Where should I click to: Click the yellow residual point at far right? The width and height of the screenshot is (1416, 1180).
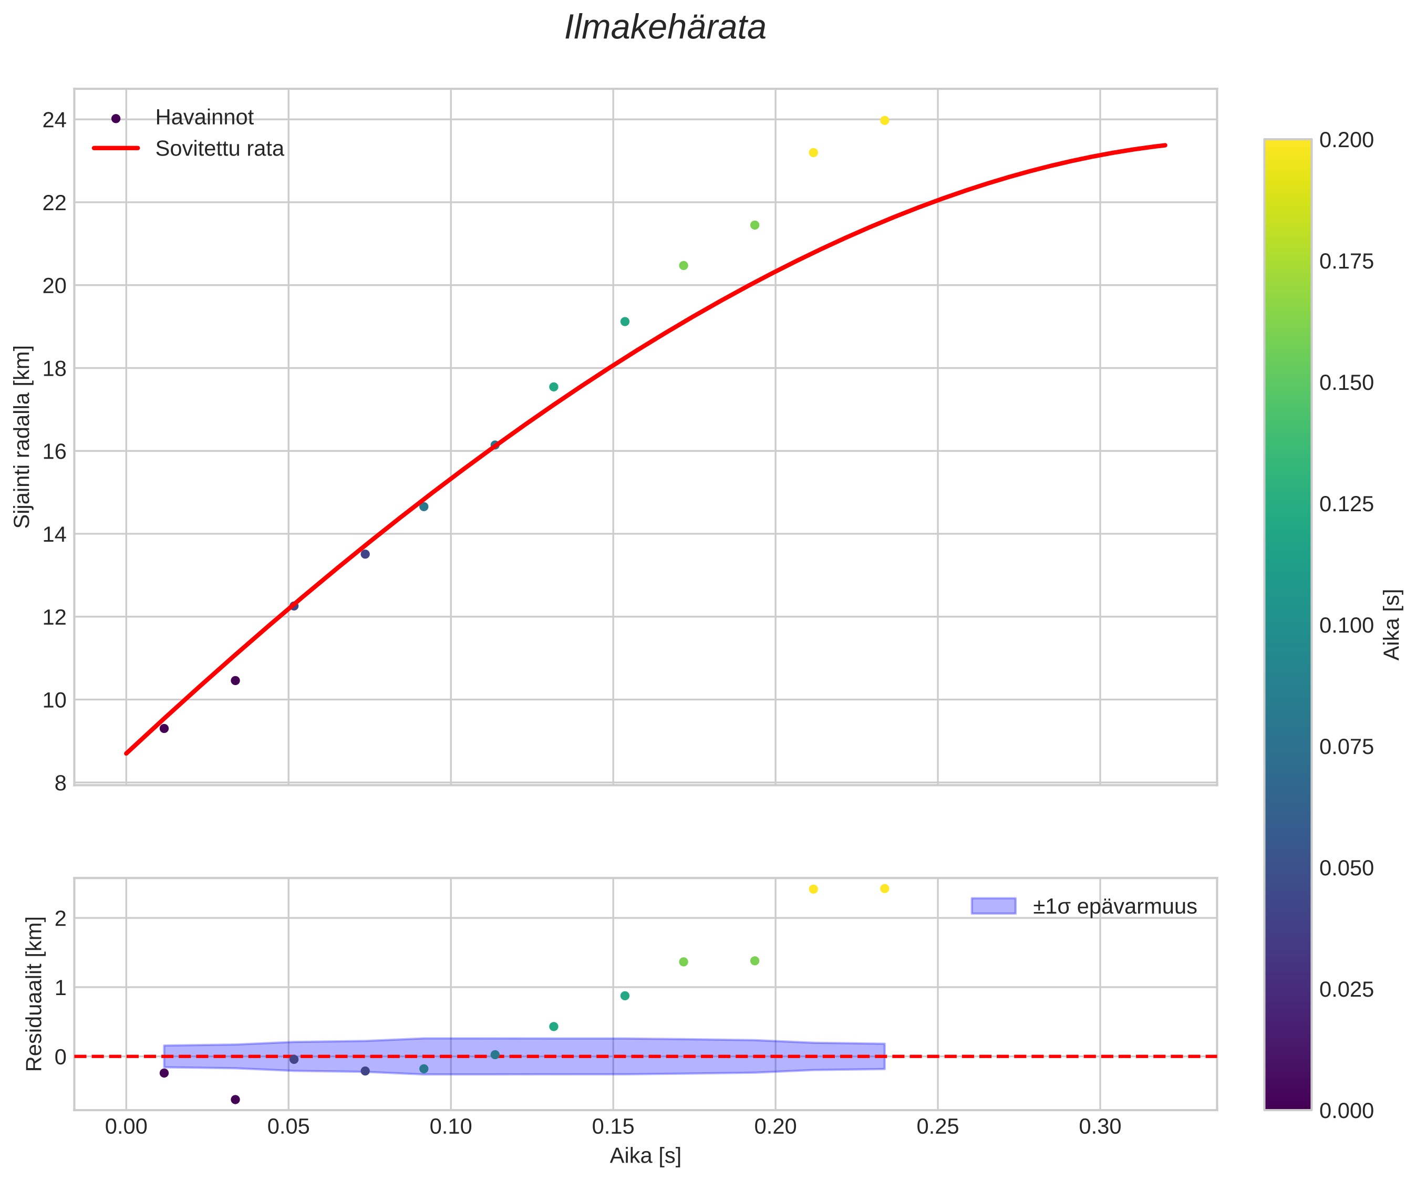(885, 889)
